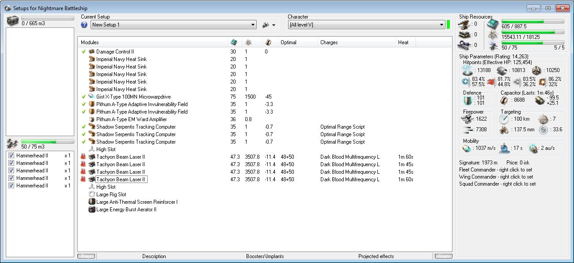Click the targeting range icon next to 100 km
This screenshot has width=574, height=263.
(x=505, y=119)
